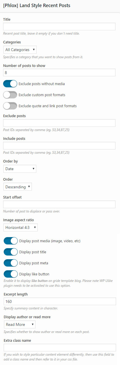This screenshot has height=365, width=120.
Task: Focus the Number of posts to show field
Action: click(x=59, y=73)
